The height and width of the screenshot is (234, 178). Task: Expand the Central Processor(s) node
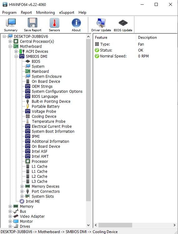(x=10, y=41)
